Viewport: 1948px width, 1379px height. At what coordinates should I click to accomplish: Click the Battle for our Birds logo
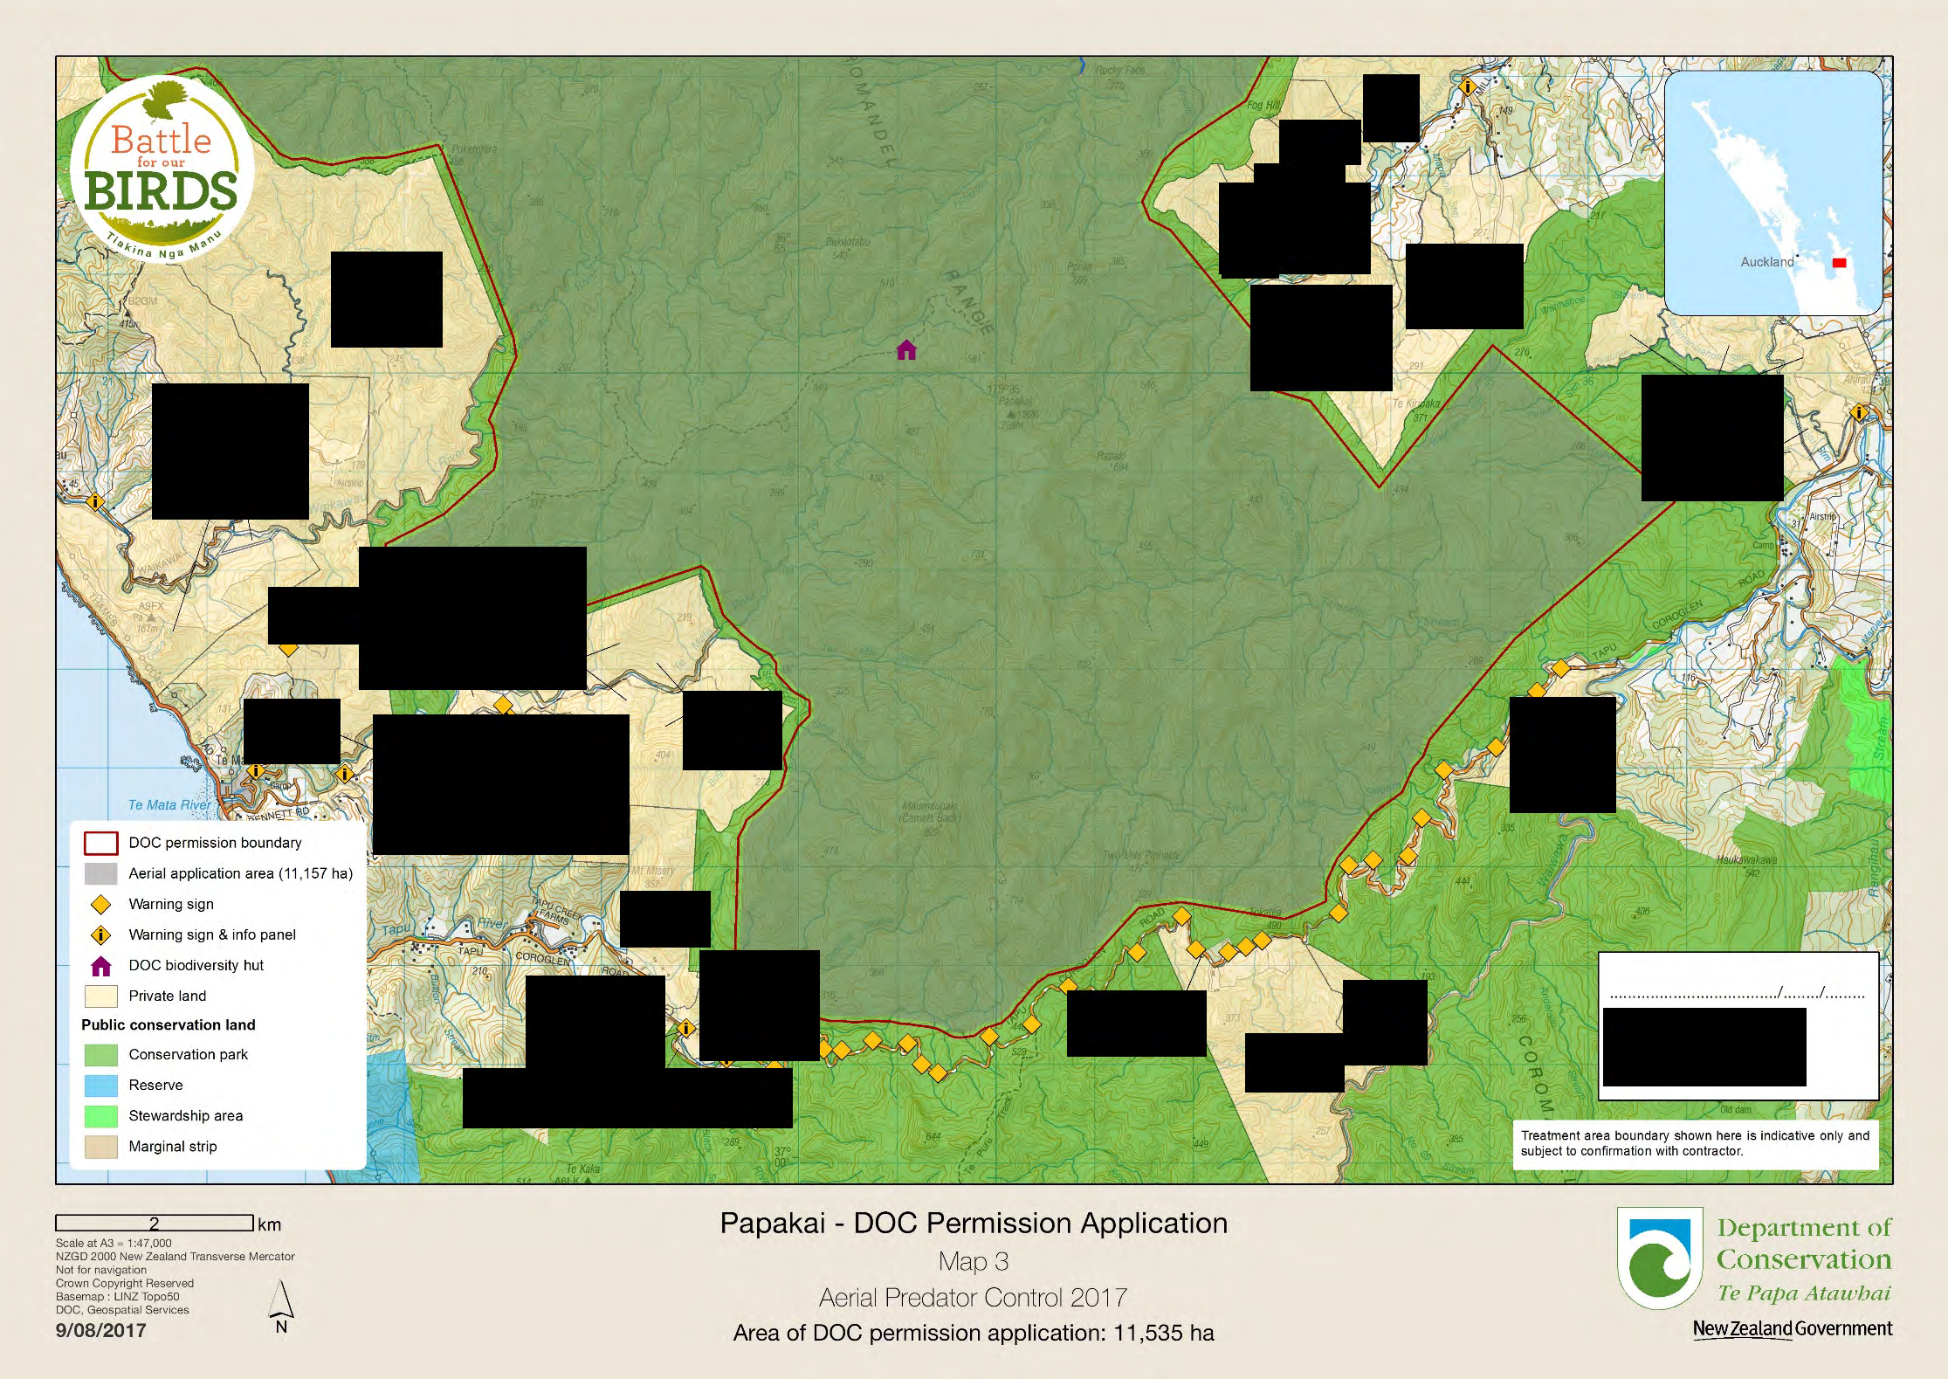(x=162, y=170)
